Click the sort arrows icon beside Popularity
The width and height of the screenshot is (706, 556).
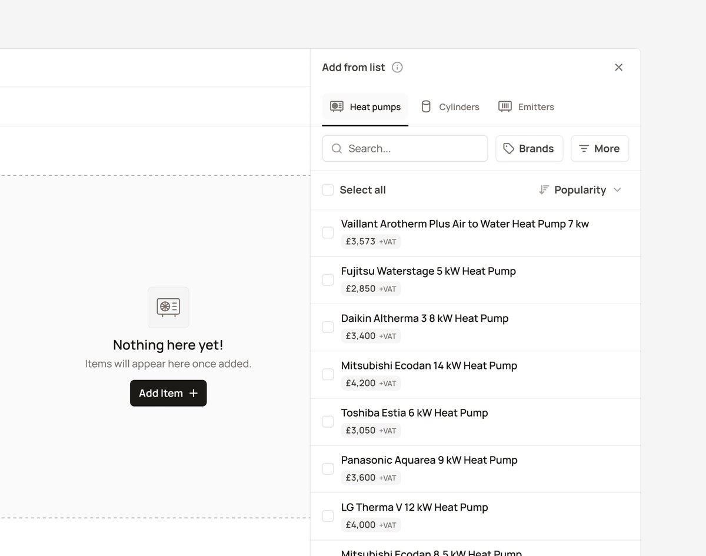[544, 189]
